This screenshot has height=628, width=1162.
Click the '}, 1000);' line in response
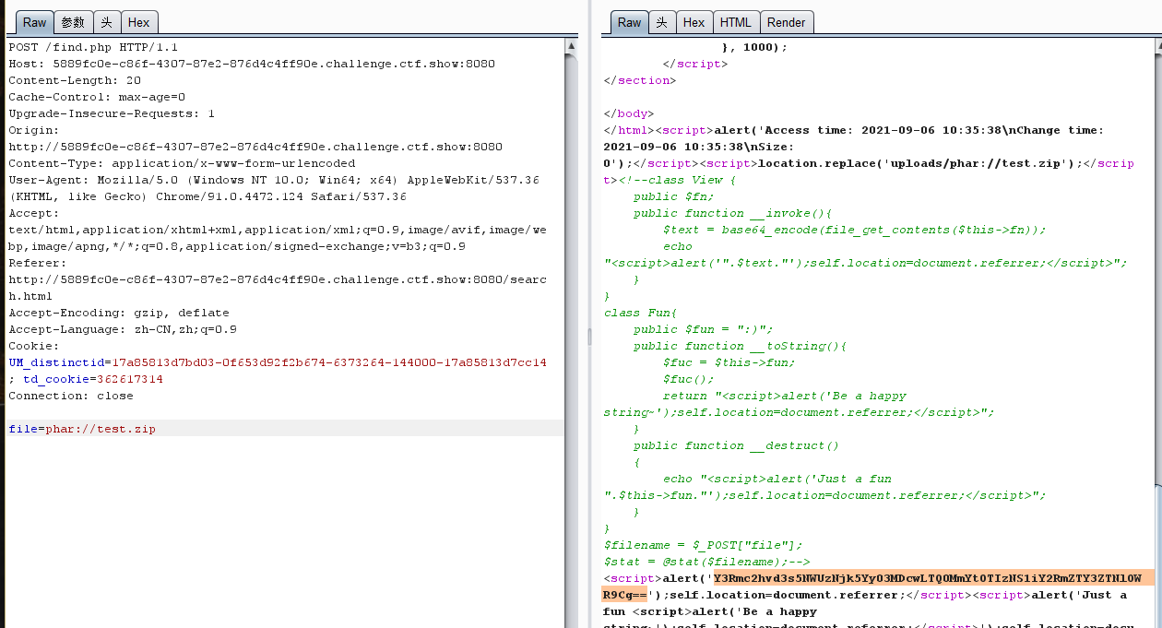[x=754, y=47]
